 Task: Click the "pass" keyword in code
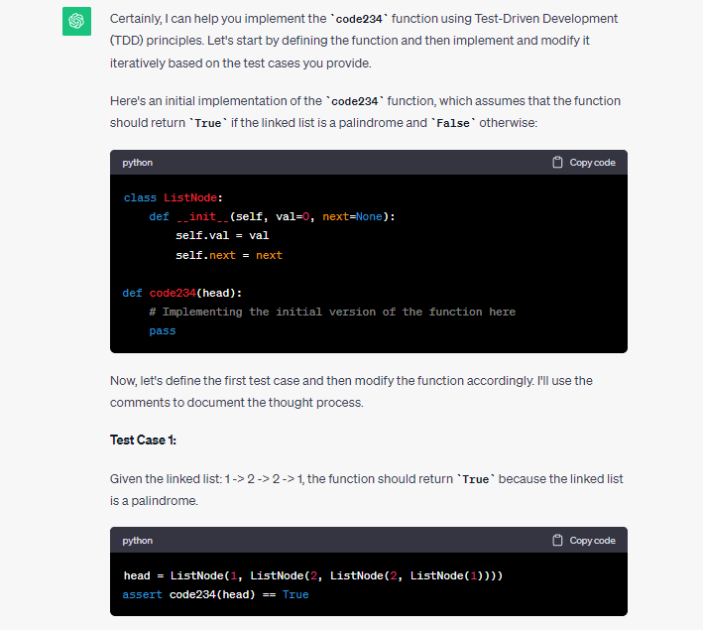(x=162, y=331)
